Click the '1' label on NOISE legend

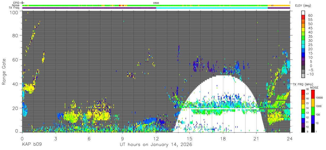click(316, 132)
